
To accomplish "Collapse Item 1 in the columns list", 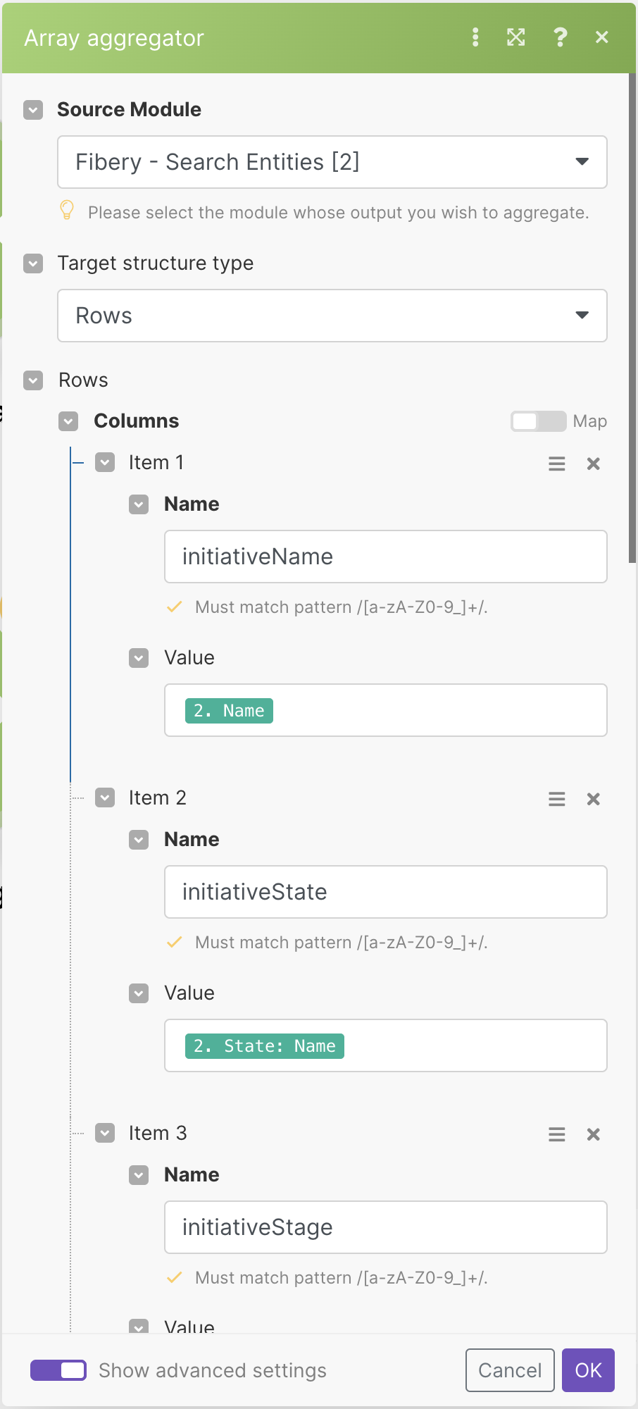I will (x=105, y=463).
